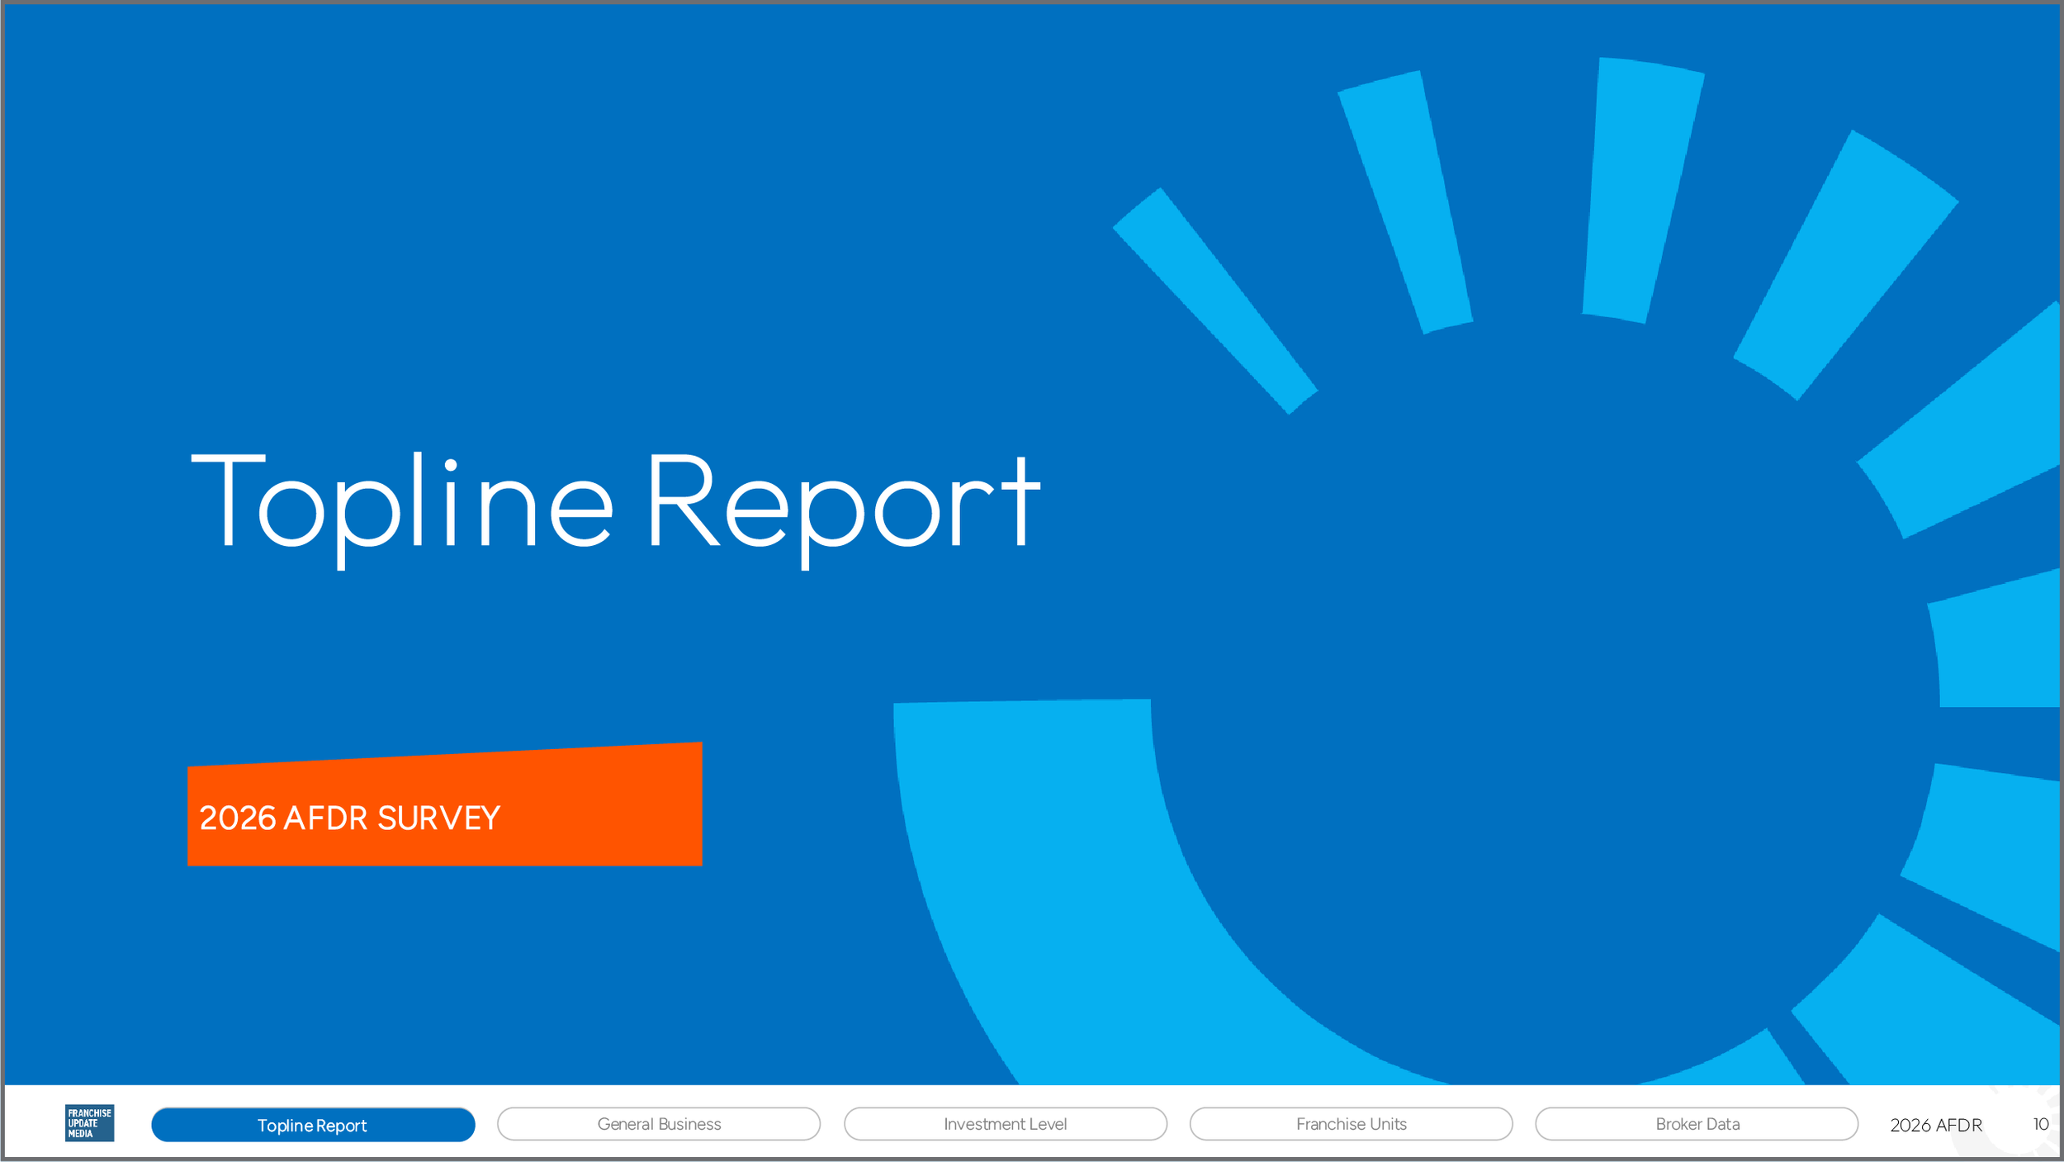This screenshot has height=1162, width=2064.
Task: Click the Franchise Update Media logo
Action: (89, 1123)
